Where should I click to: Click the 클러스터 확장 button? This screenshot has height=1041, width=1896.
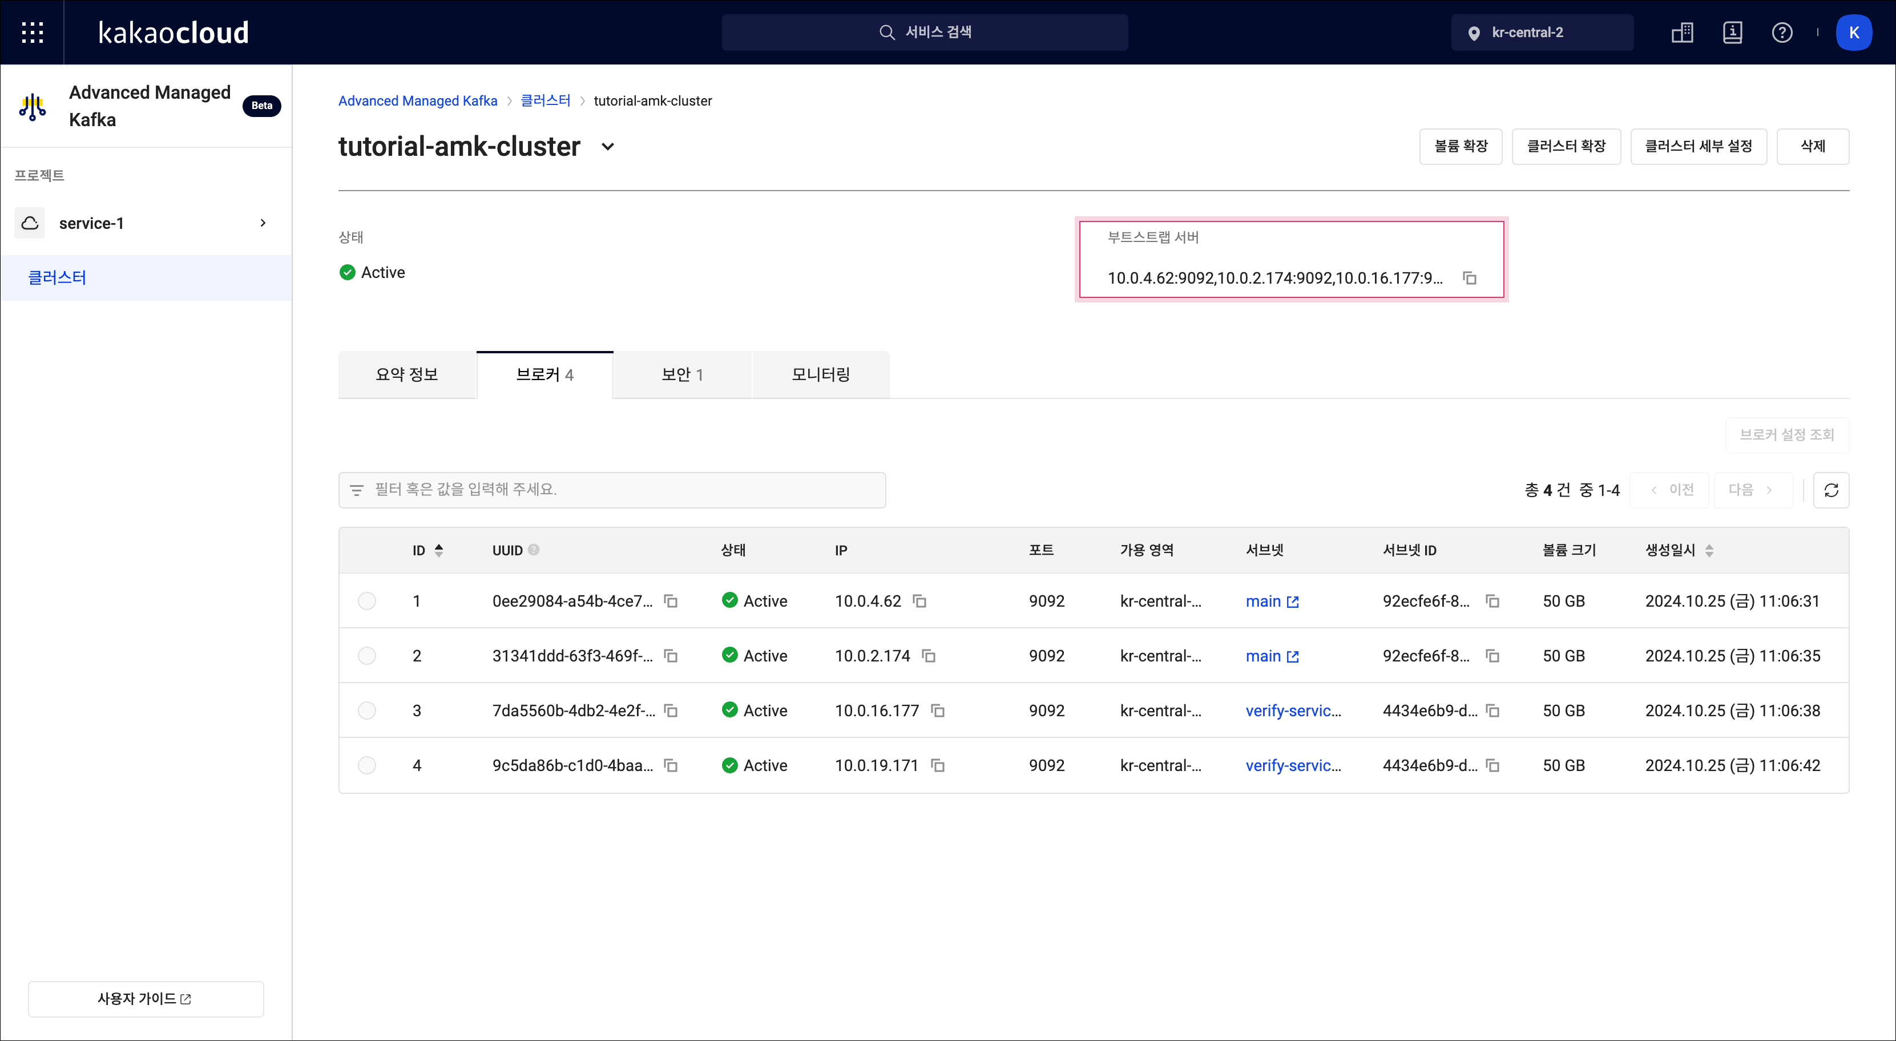coord(1566,147)
